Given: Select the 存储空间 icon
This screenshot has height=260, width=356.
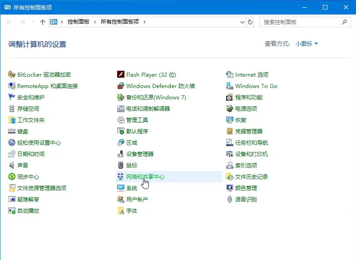Looking at the screenshot, I should [12, 108].
